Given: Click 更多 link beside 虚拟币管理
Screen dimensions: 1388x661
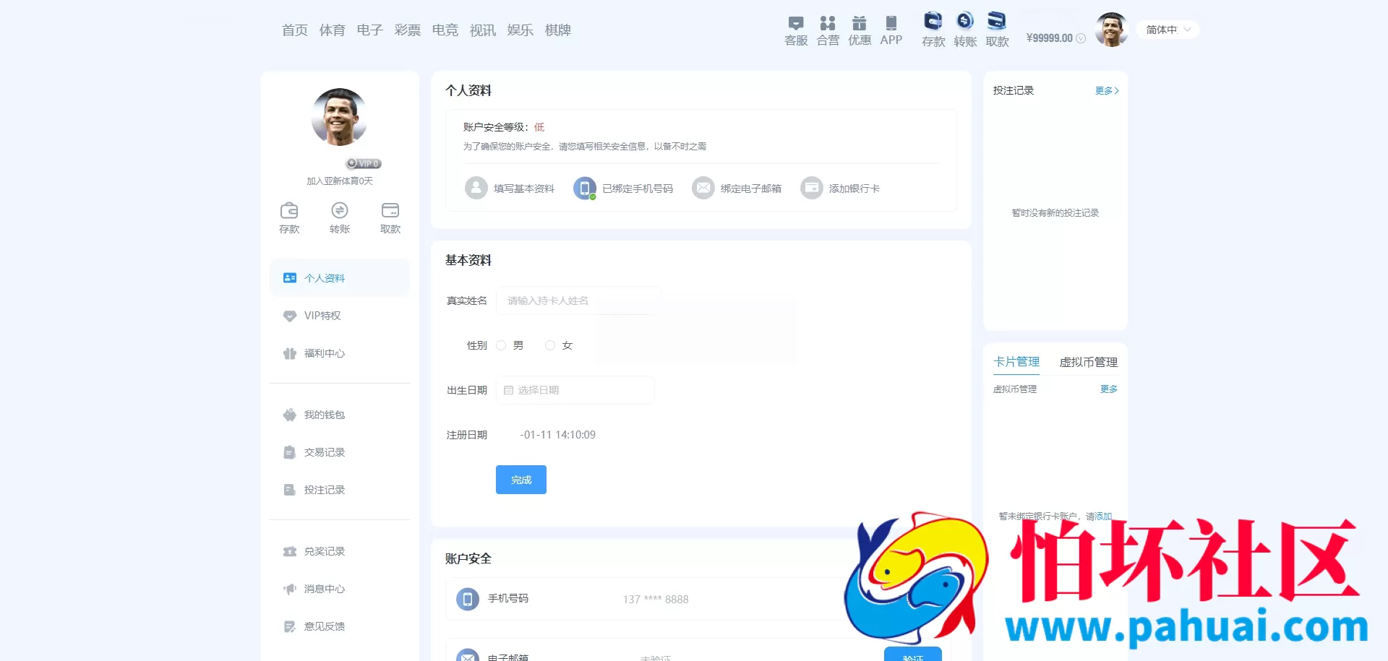Looking at the screenshot, I should pyautogui.click(x=1109, y=389).
